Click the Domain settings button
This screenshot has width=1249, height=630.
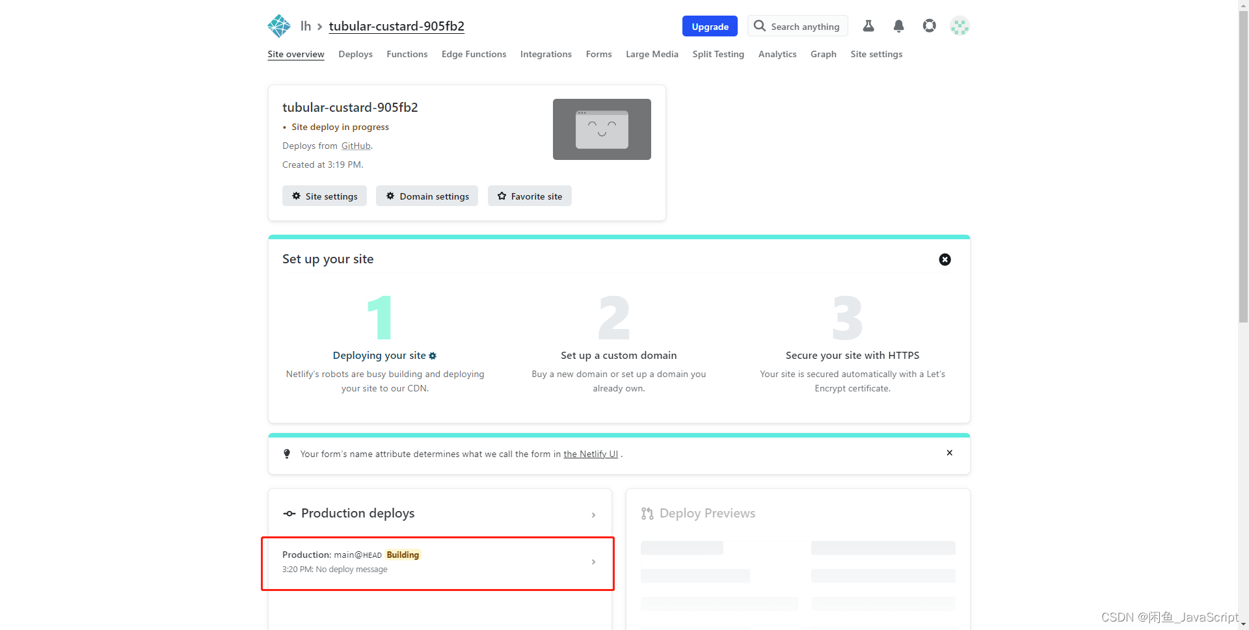click(427, 196)
